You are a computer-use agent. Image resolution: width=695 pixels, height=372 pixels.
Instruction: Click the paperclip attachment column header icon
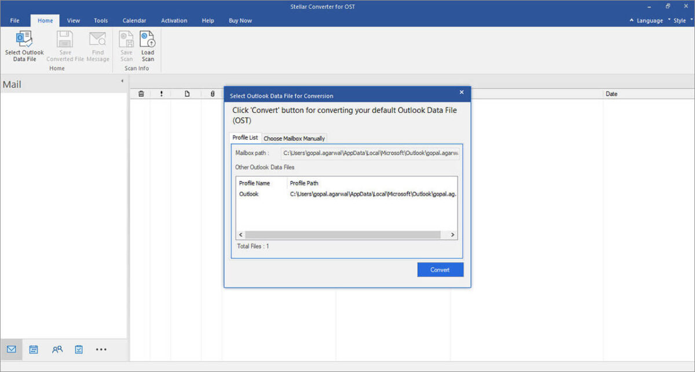click(212, 94)
